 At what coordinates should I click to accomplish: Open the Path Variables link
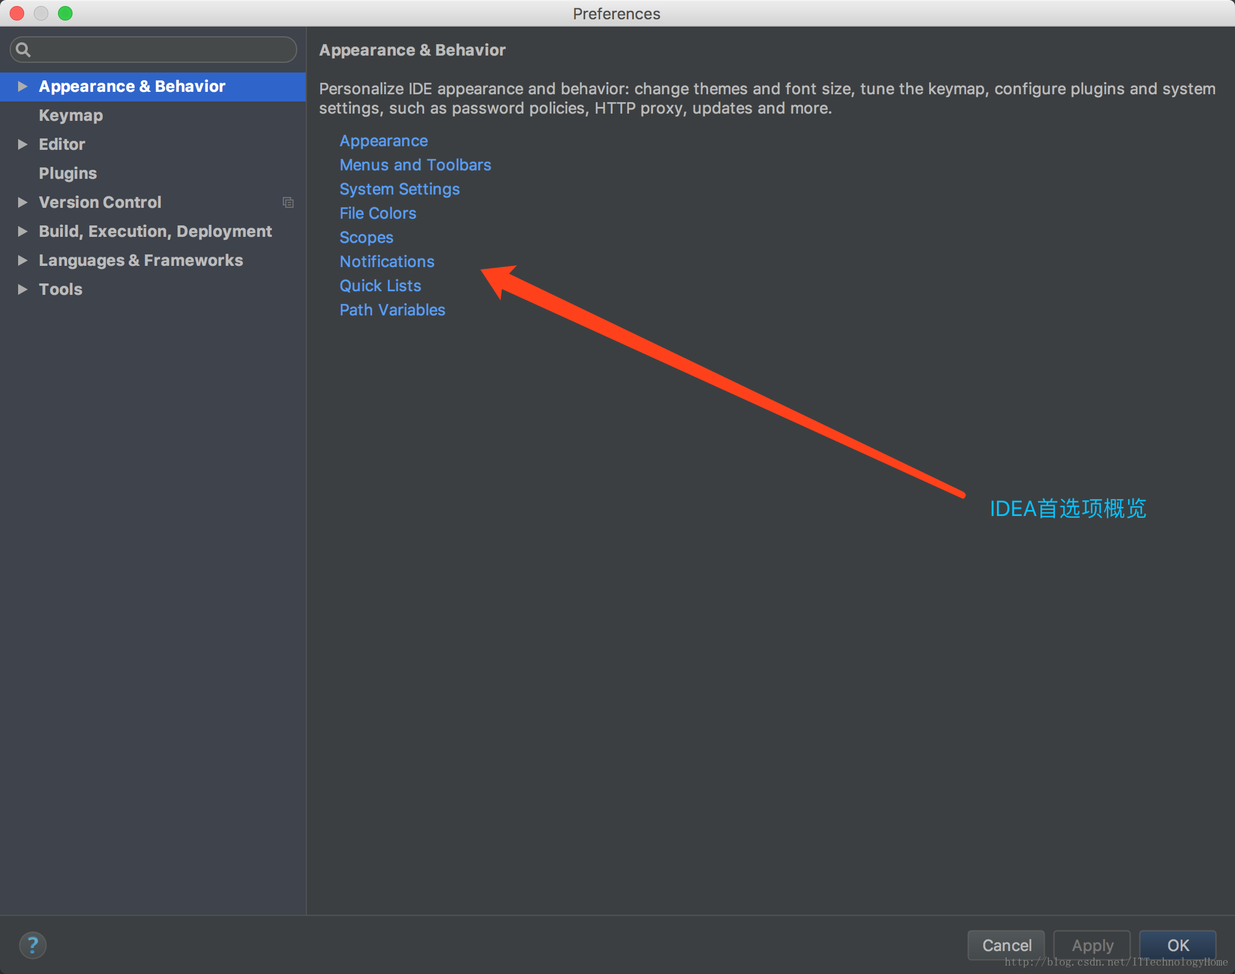pyautogui.click(x=392, y=310)
